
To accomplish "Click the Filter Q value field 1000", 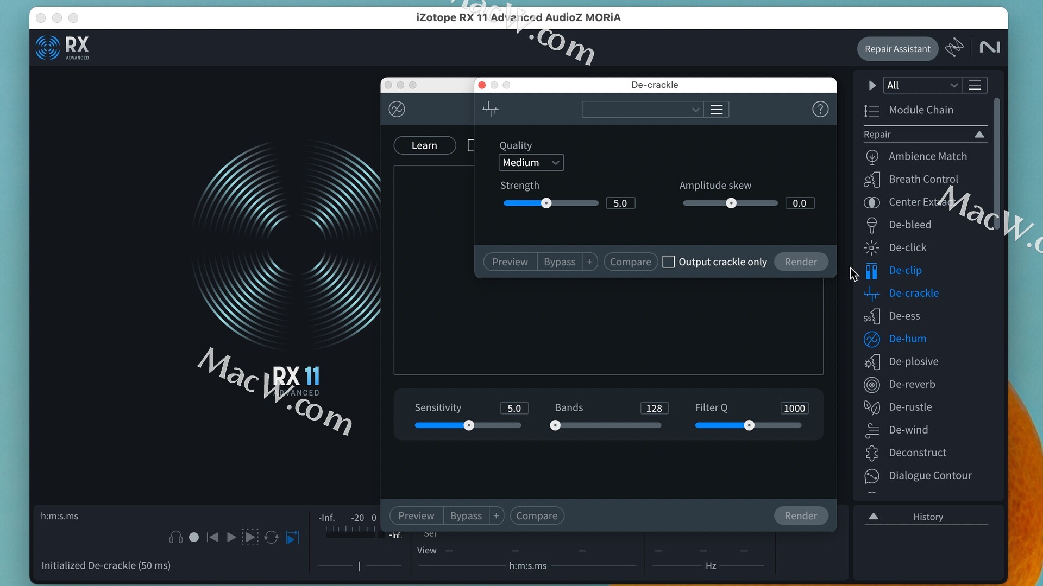I will [794, 409].
